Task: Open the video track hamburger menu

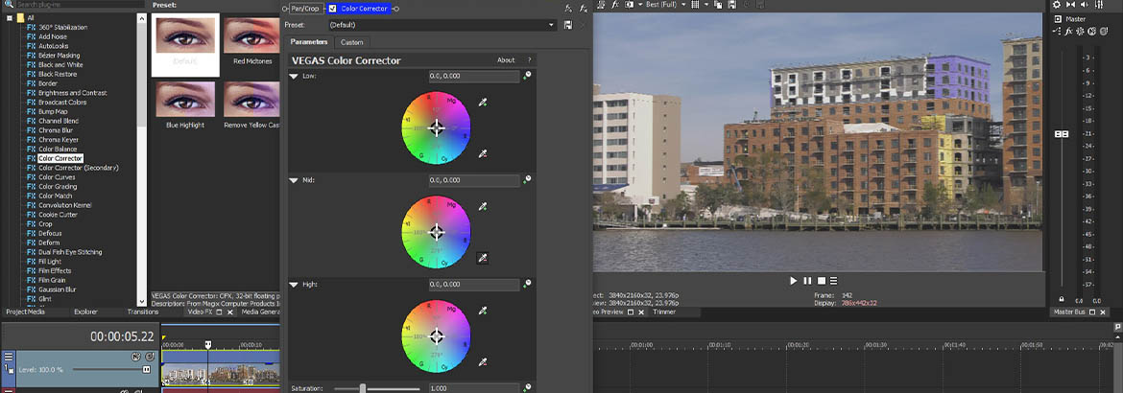Action: point(8,357)
